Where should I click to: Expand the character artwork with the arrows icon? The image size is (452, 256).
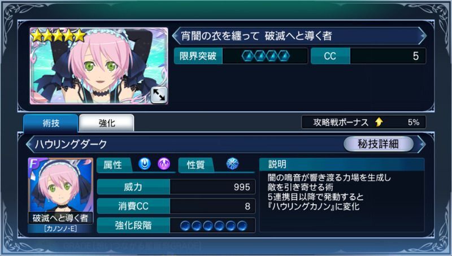point(159,95)
